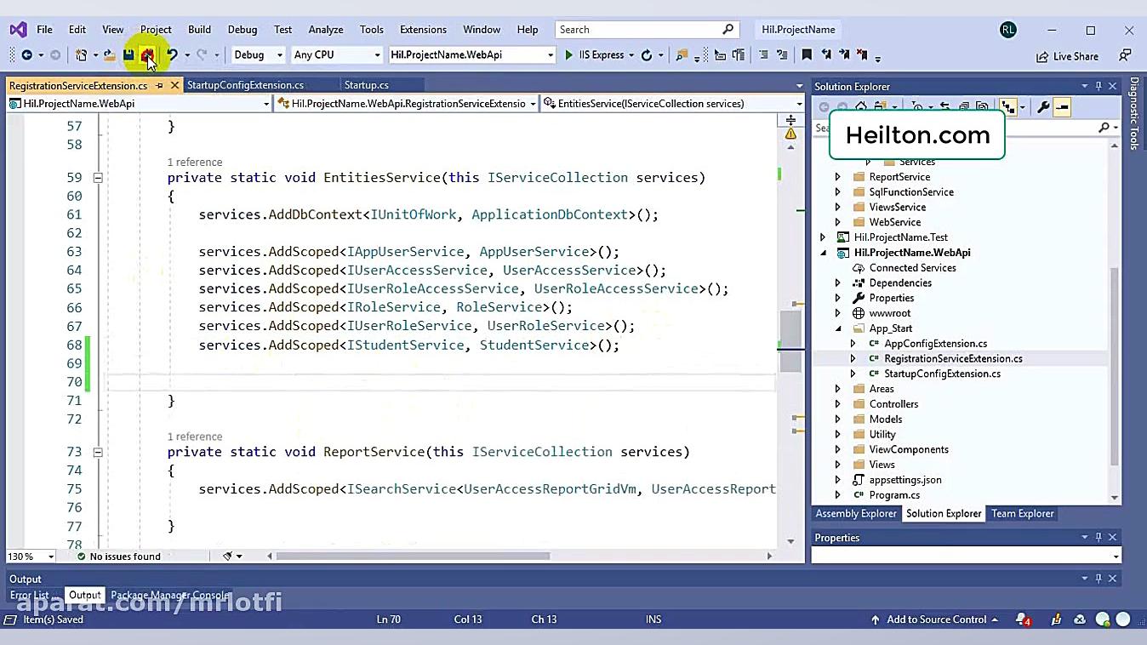Collapse the EntitiesService method outline
Viewport: 1147px width, 645px height.
point(98,178)
